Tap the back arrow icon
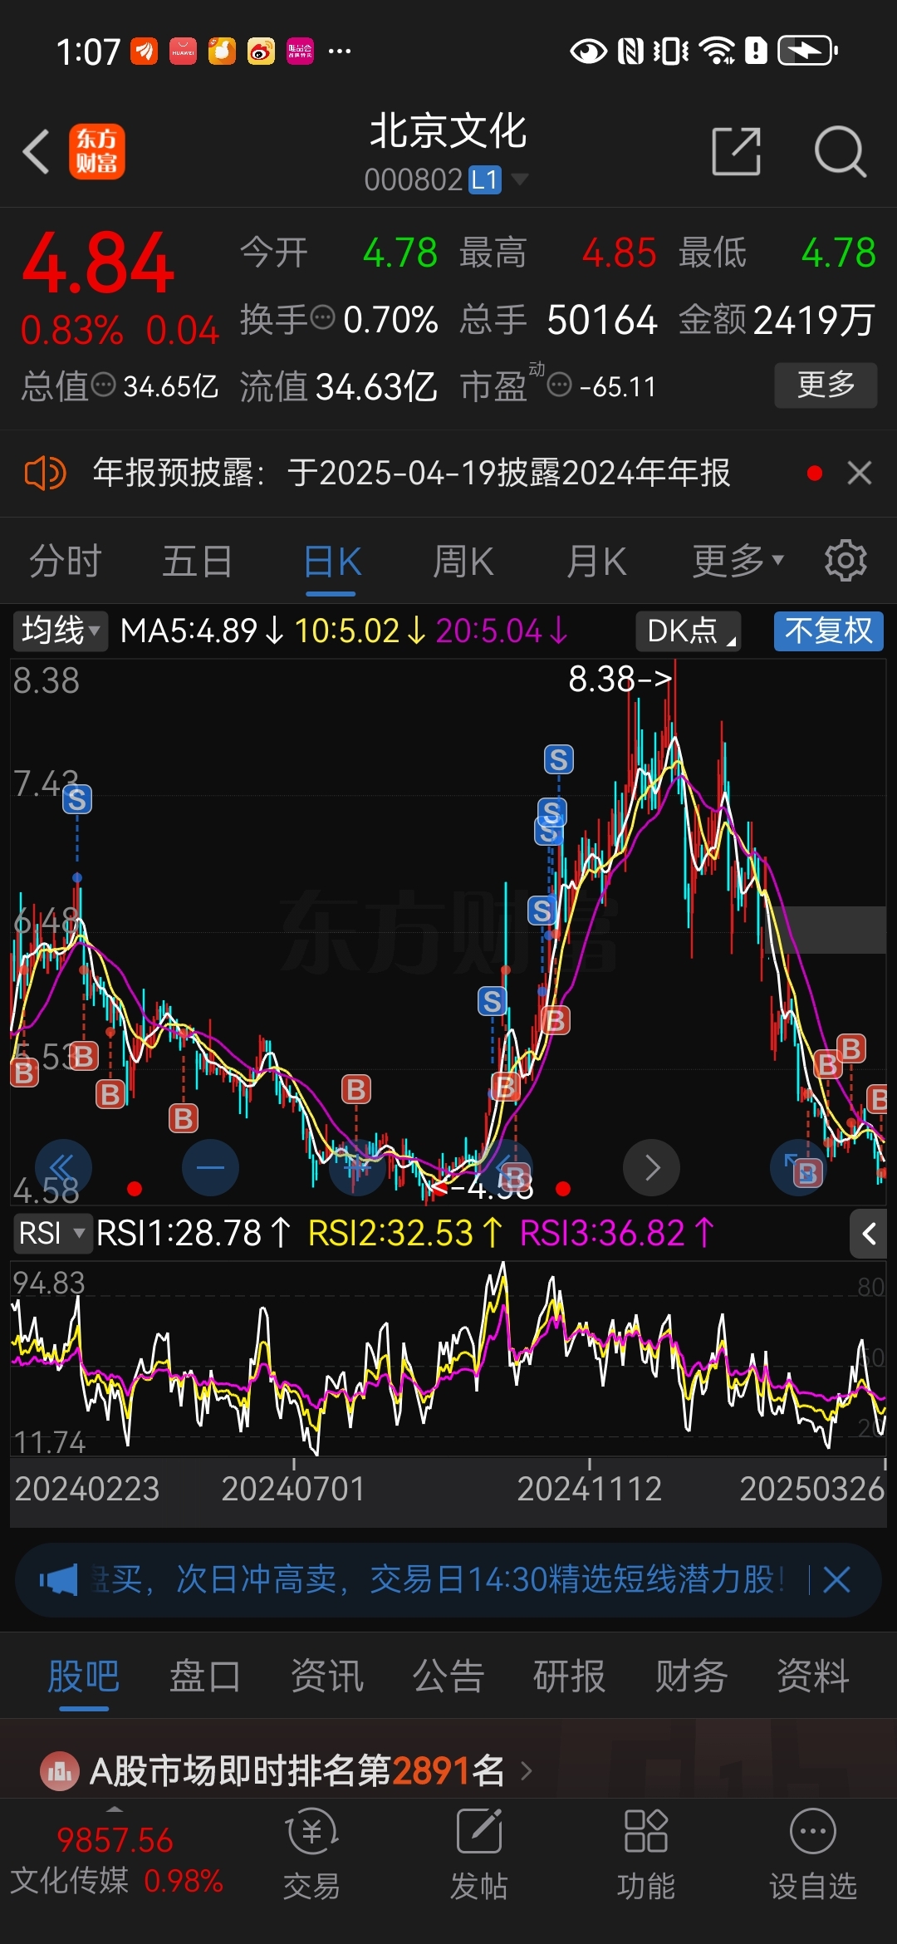897x1944 pixels. coord(37,152)
